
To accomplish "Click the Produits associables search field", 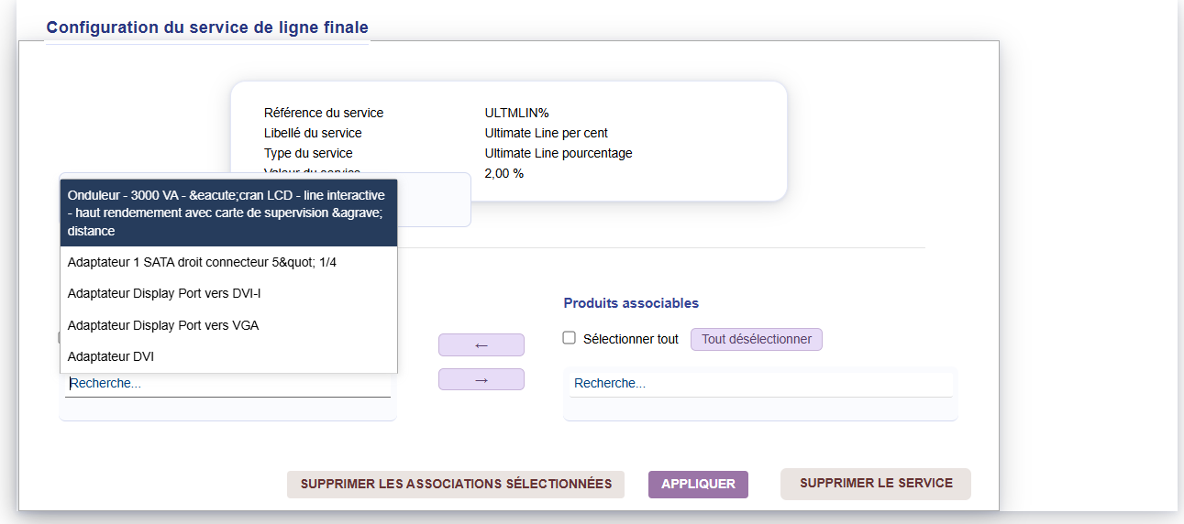I will click(760, 384).
